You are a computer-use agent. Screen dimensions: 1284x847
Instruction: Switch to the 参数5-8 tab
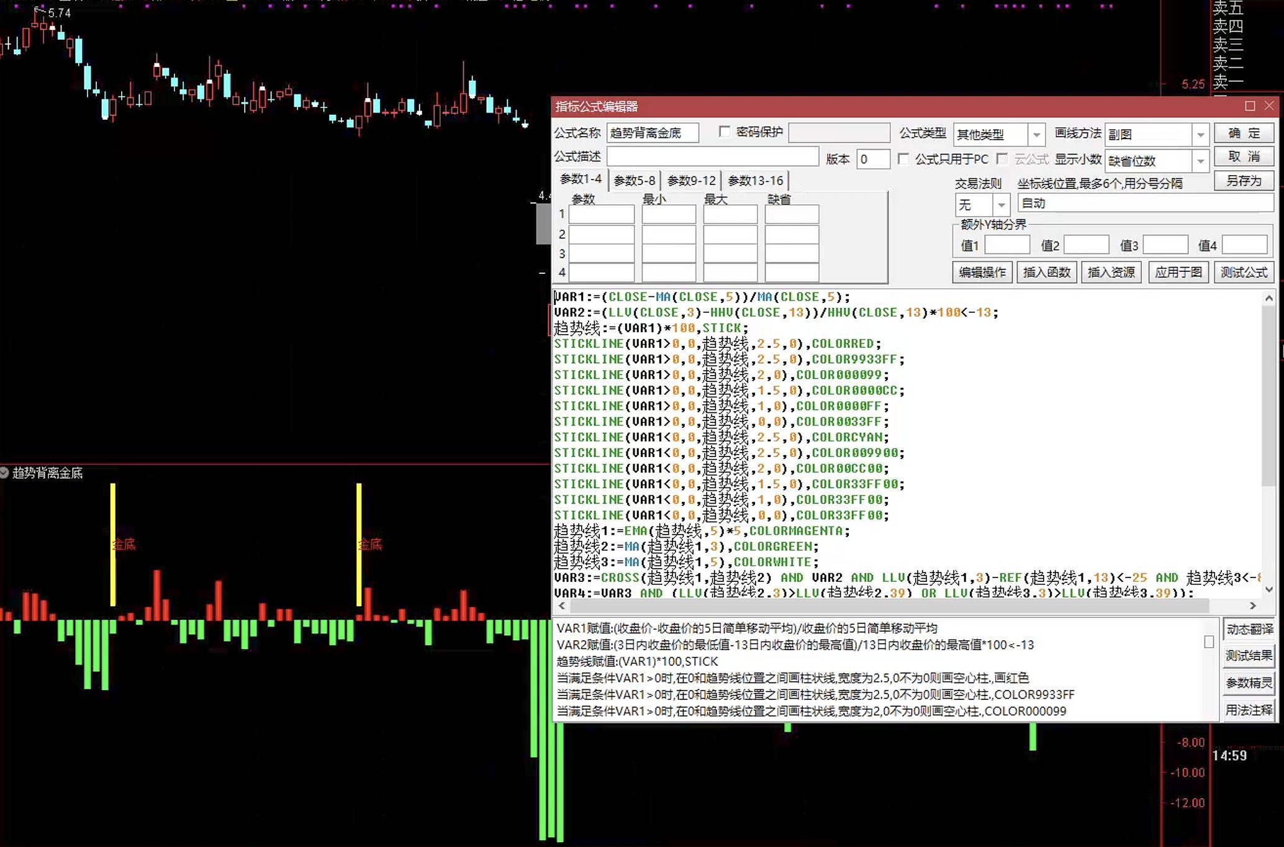[635, 181]
